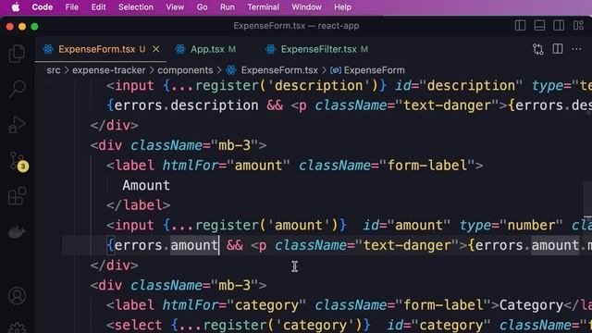Open the Docker view in activity bar
Image resolution: width=592 pixels, height=333 pixels.
click(x=17, y=231)
